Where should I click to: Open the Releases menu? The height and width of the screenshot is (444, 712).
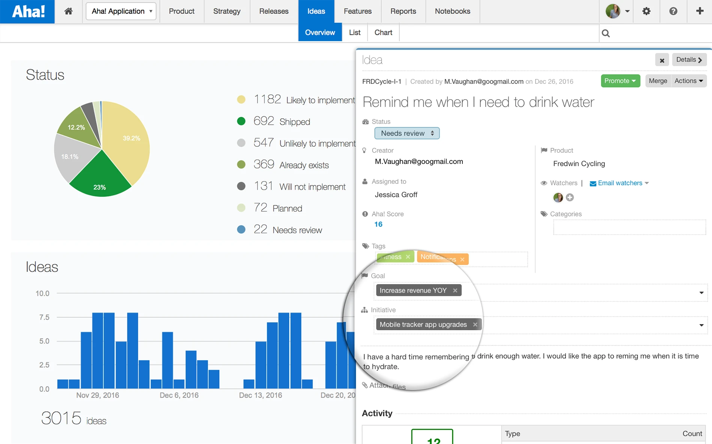coord(274,11)
